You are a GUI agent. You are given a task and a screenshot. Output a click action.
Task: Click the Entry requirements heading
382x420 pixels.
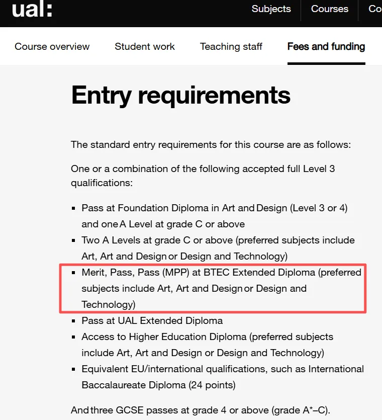coord(180,95)
